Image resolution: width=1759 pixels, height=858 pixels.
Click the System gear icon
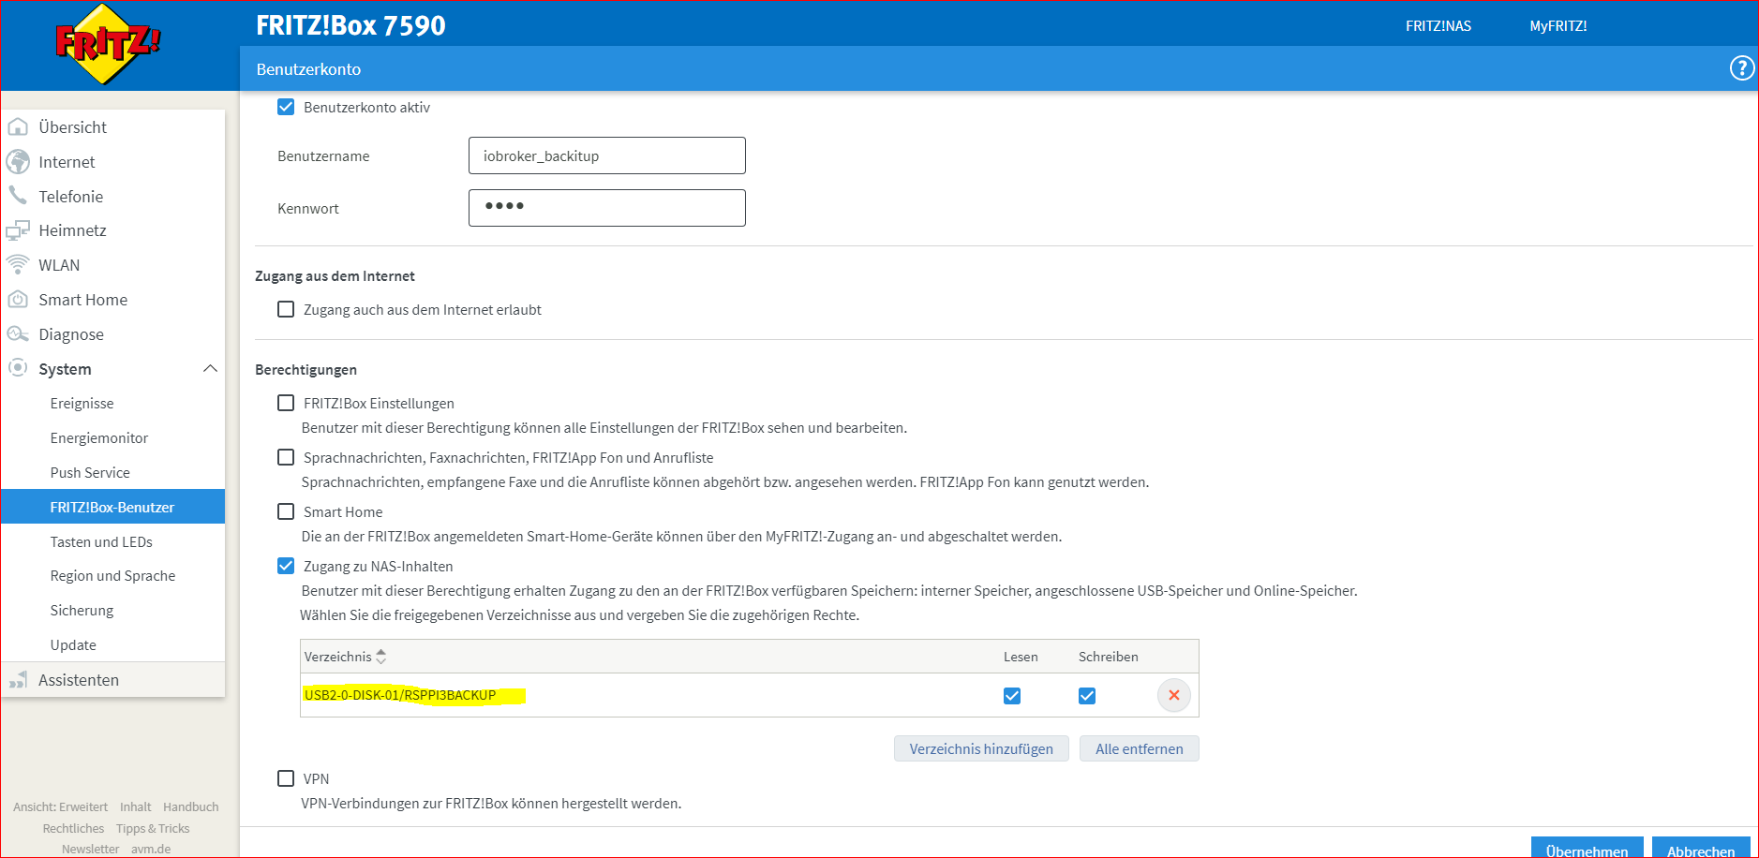(18, 368)
